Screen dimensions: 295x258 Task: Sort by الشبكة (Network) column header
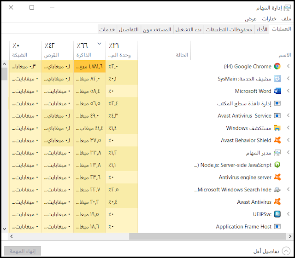(25, 50)
